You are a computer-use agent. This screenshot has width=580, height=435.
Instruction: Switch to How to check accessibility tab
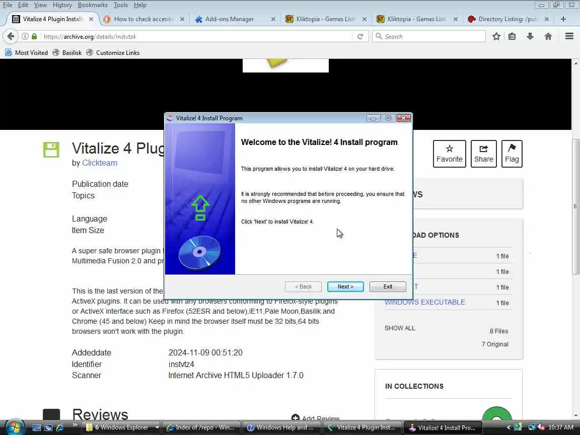(144, 19)
